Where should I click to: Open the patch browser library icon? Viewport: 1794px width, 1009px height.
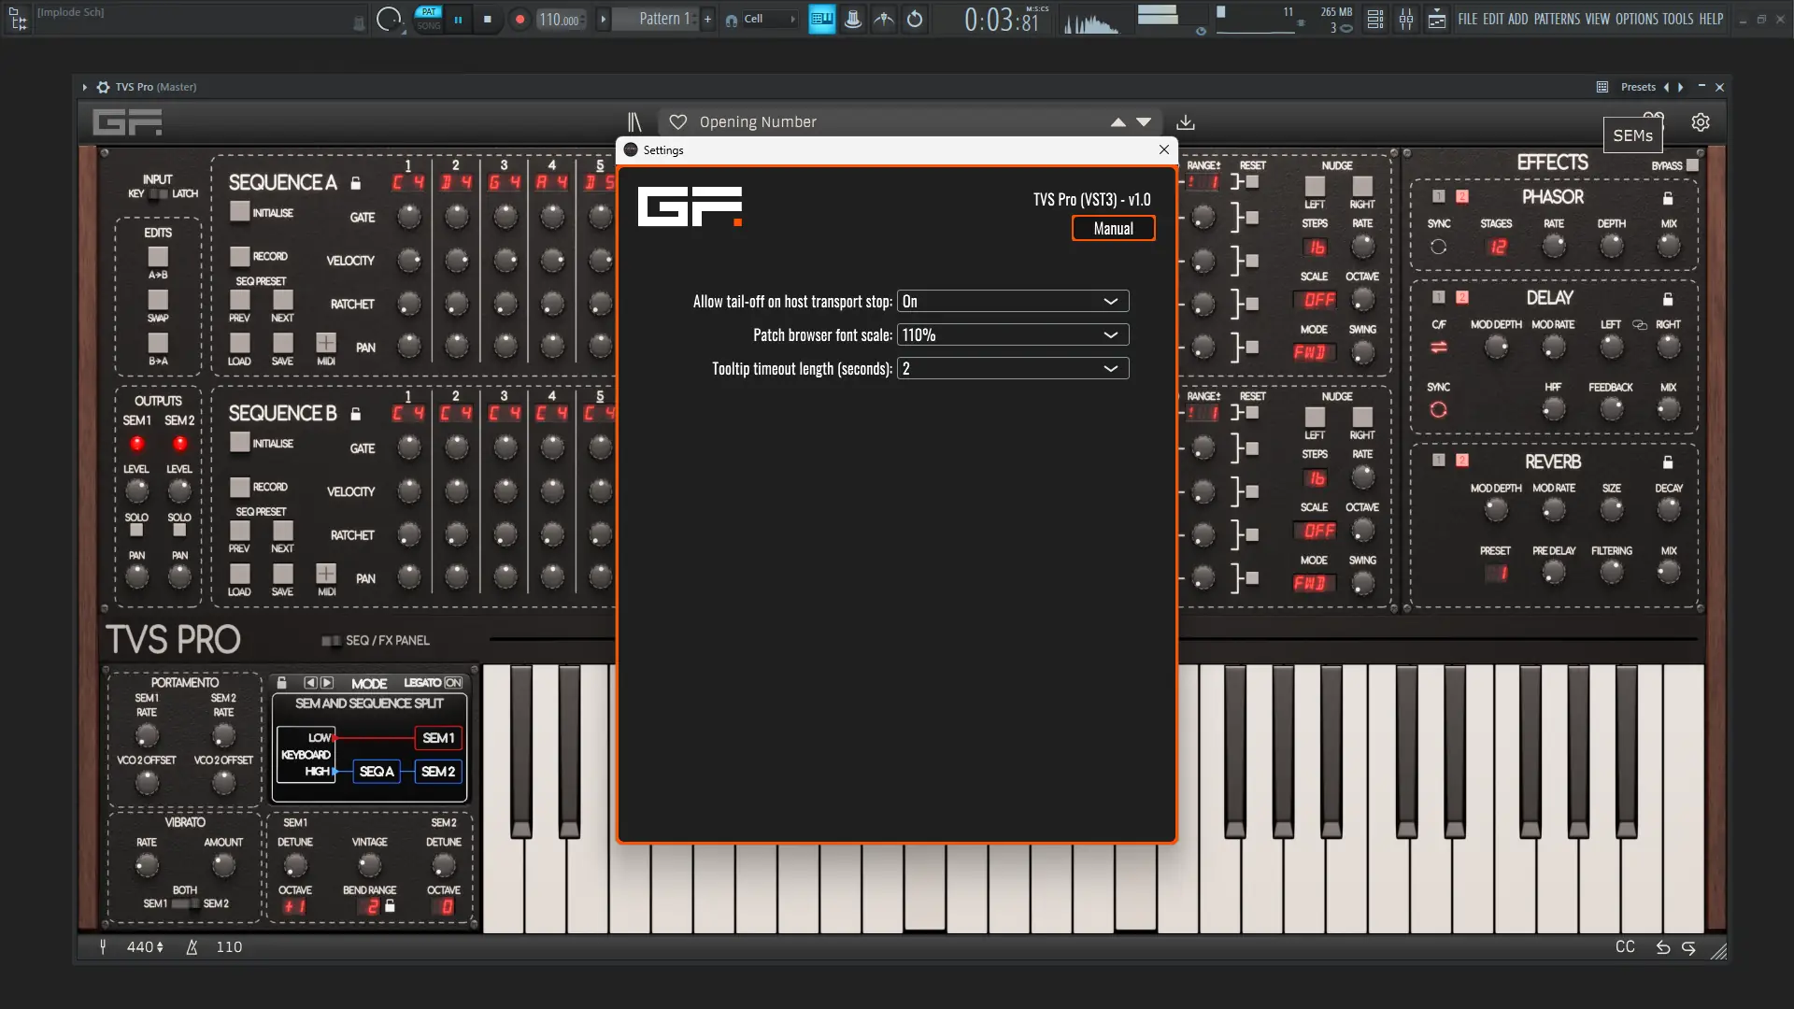tap(634, 122)
